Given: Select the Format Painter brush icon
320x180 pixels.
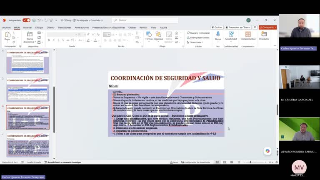Looking at the screenshot, I should tap(14, 42).
